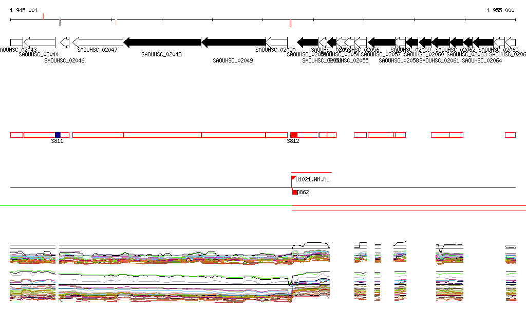Click the white SAOUHSC_02066 gene arrow

pos(510,43)
